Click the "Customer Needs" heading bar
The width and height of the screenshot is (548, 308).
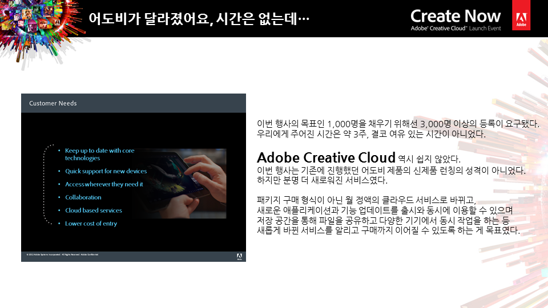point(133,103)
